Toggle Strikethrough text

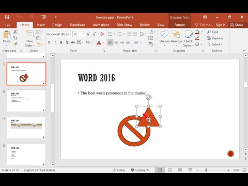[x=73, y=42]
